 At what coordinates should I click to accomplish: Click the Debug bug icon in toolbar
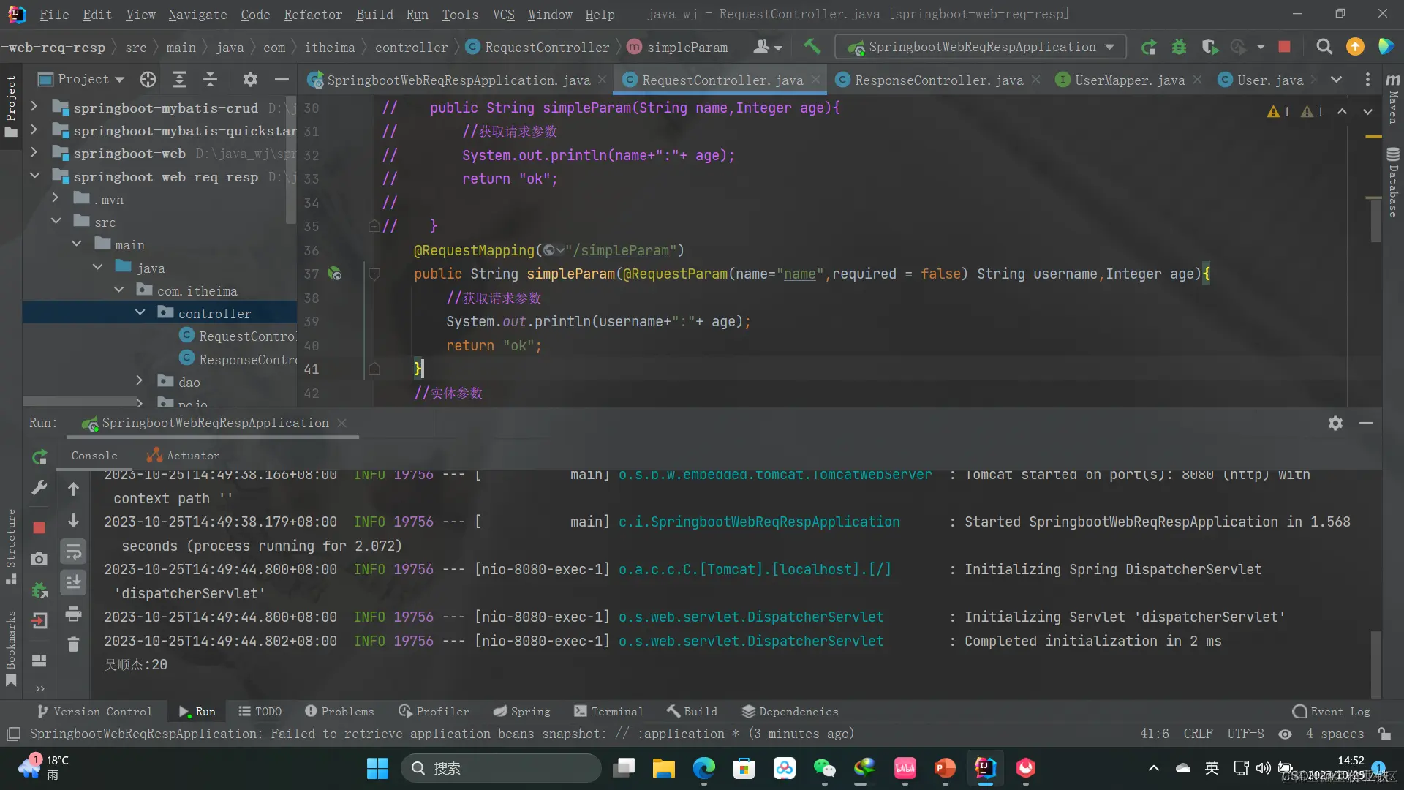(1179, 47)
